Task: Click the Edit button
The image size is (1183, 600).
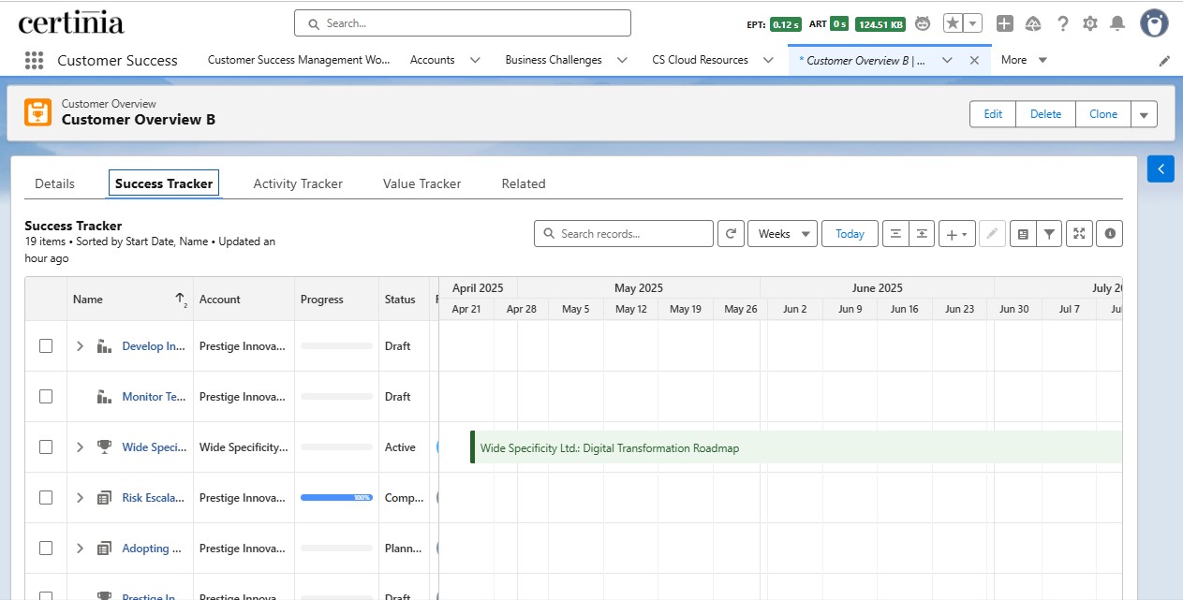Action: (x=993, y=114)
